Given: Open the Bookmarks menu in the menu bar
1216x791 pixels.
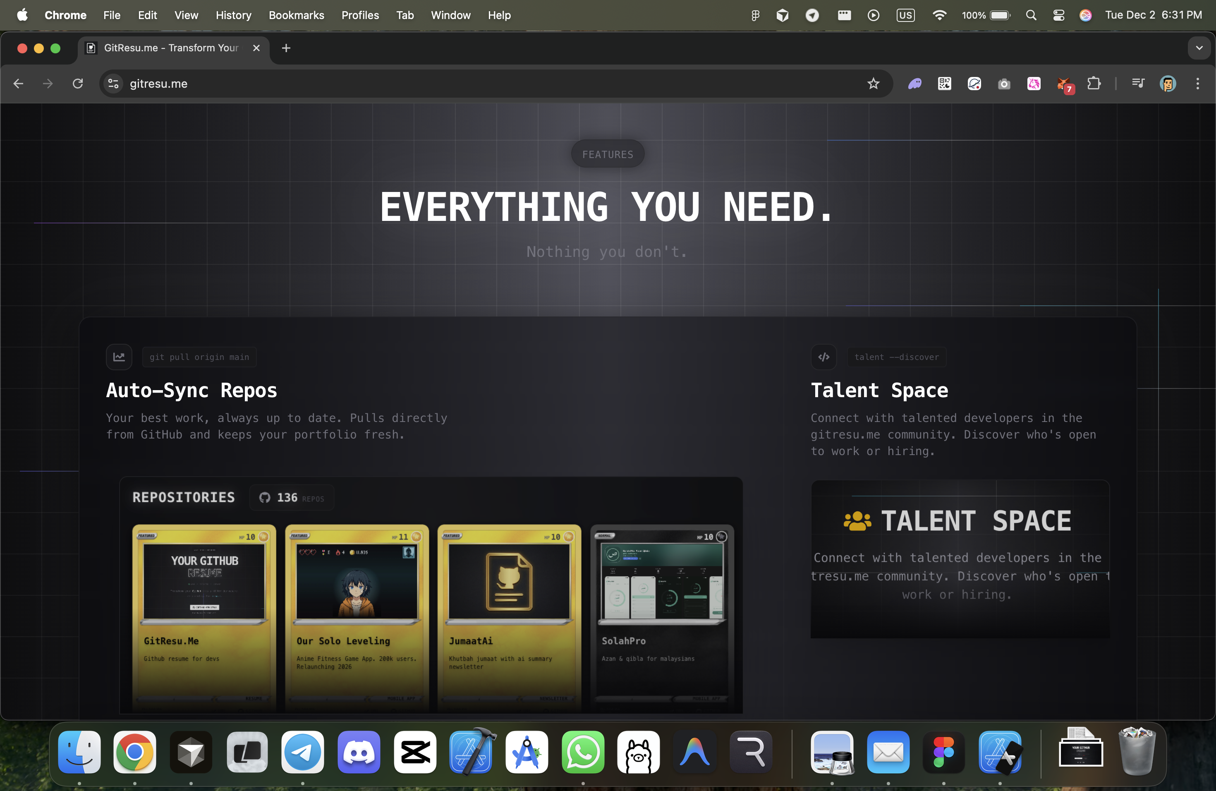Looking at the screenshot, I should [x=296, y=15].
